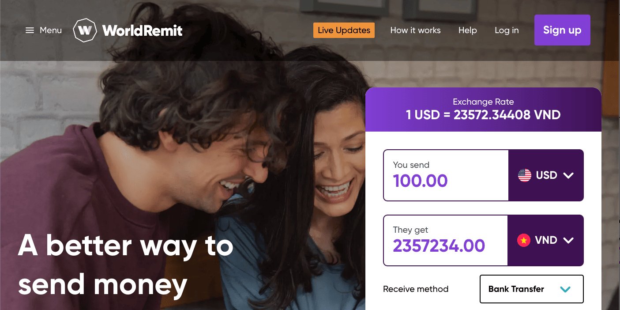This screenshot has height=310, width=620.
Task: Open the hamburger Menu icon
Action: (x=30, y=30)
